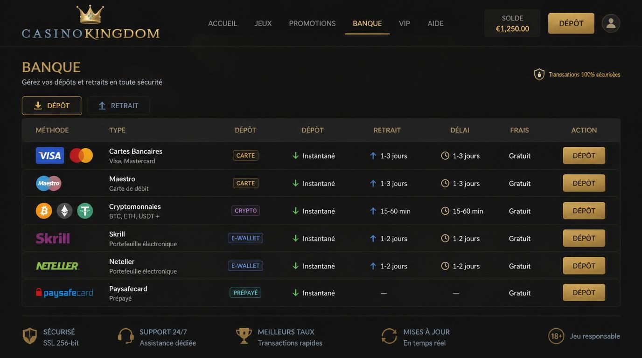Click Dépôt button for Cryptomonnaies row
This screenshot has width=642, height=358.
click(x=584, y=211)
